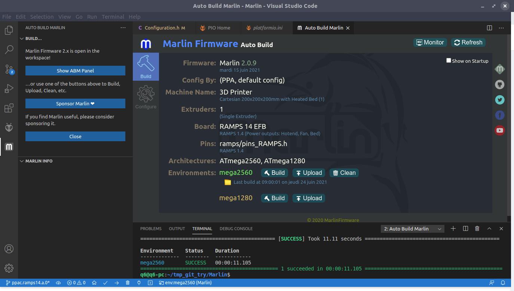Click the Monitor button

coord(430,43)
